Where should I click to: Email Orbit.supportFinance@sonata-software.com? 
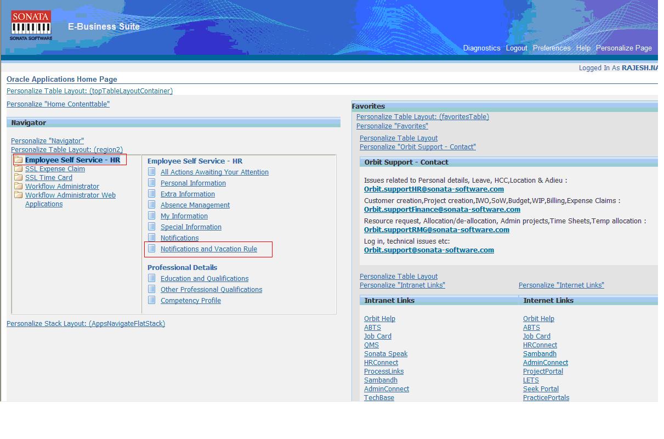coord(442,210)
